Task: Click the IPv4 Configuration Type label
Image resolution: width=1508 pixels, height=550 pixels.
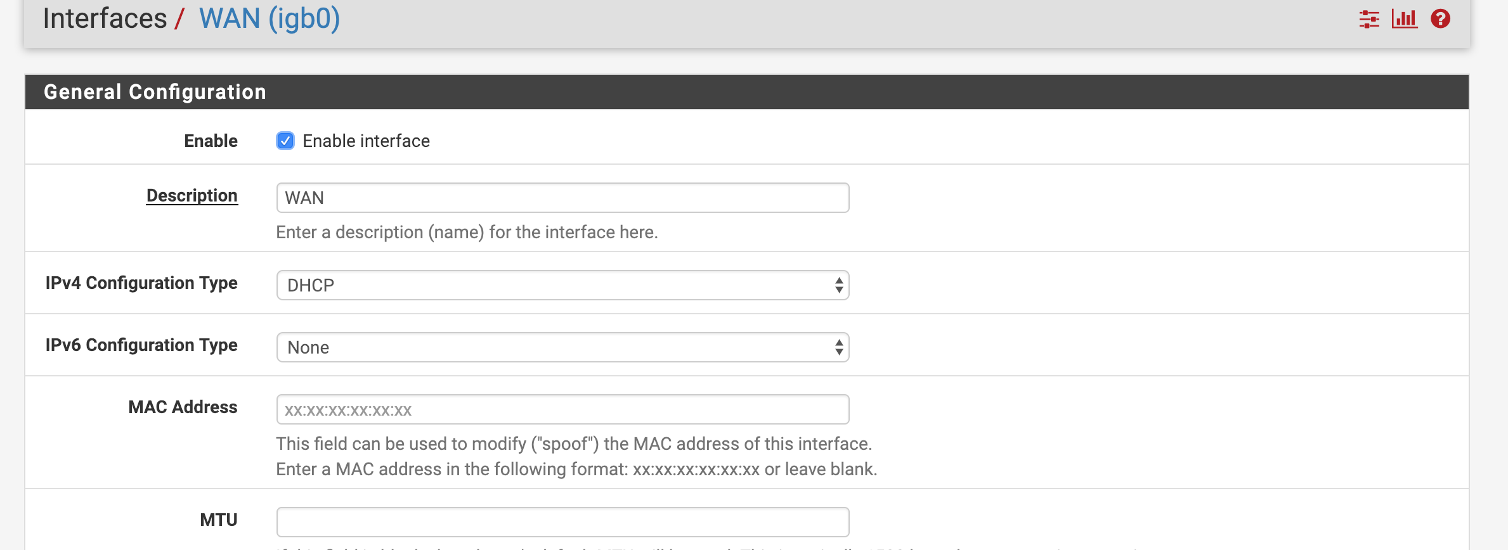Action: pos(141,283)
